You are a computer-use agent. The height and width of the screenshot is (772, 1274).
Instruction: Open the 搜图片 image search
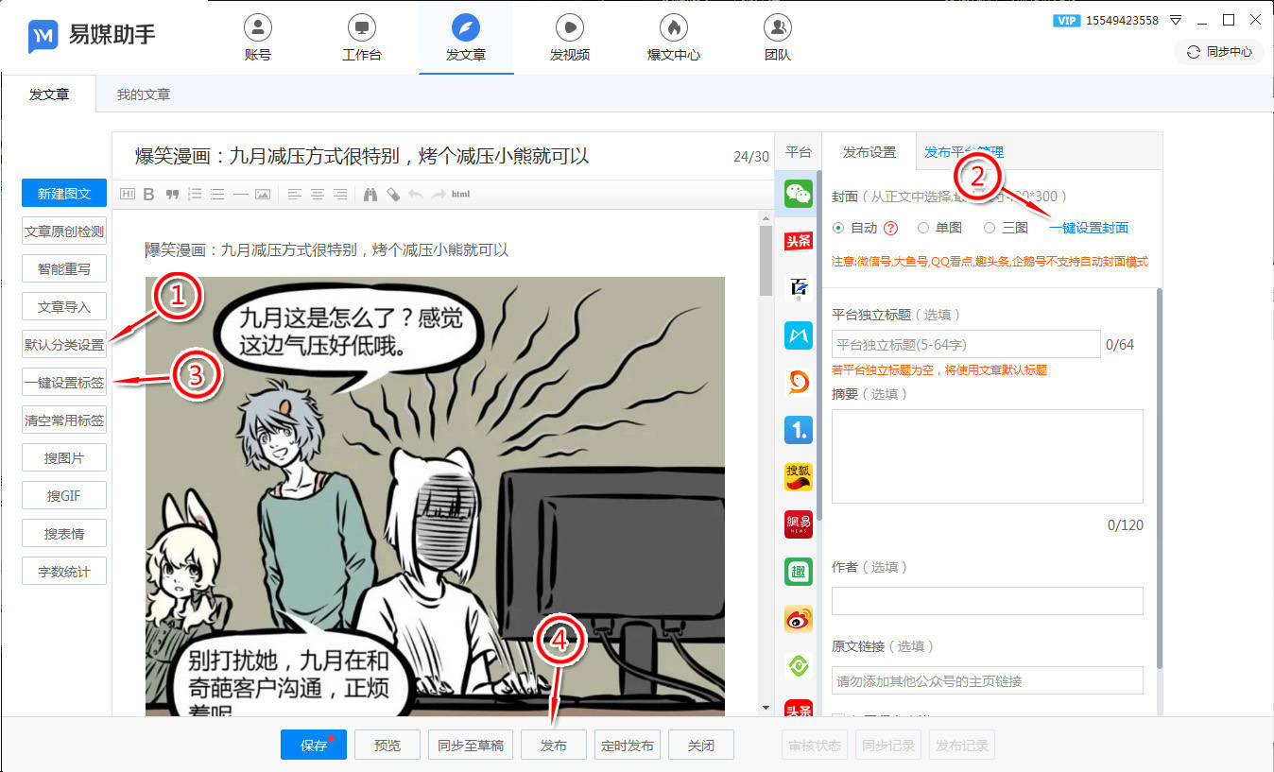pos(64,458)
